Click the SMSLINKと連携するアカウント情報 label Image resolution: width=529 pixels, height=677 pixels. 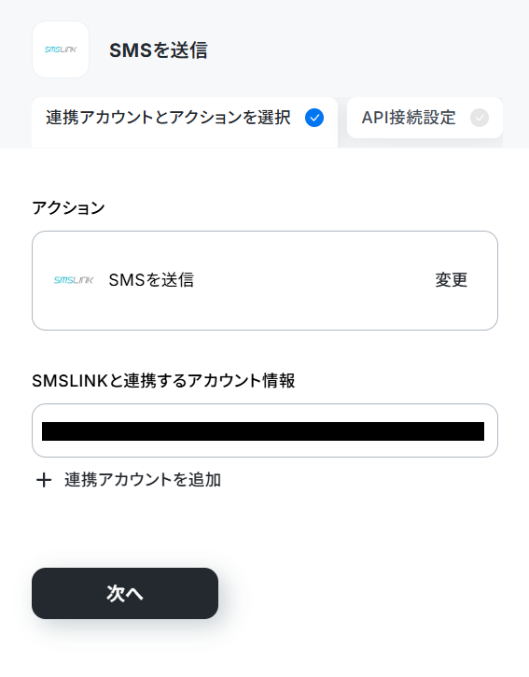[163, 381]
